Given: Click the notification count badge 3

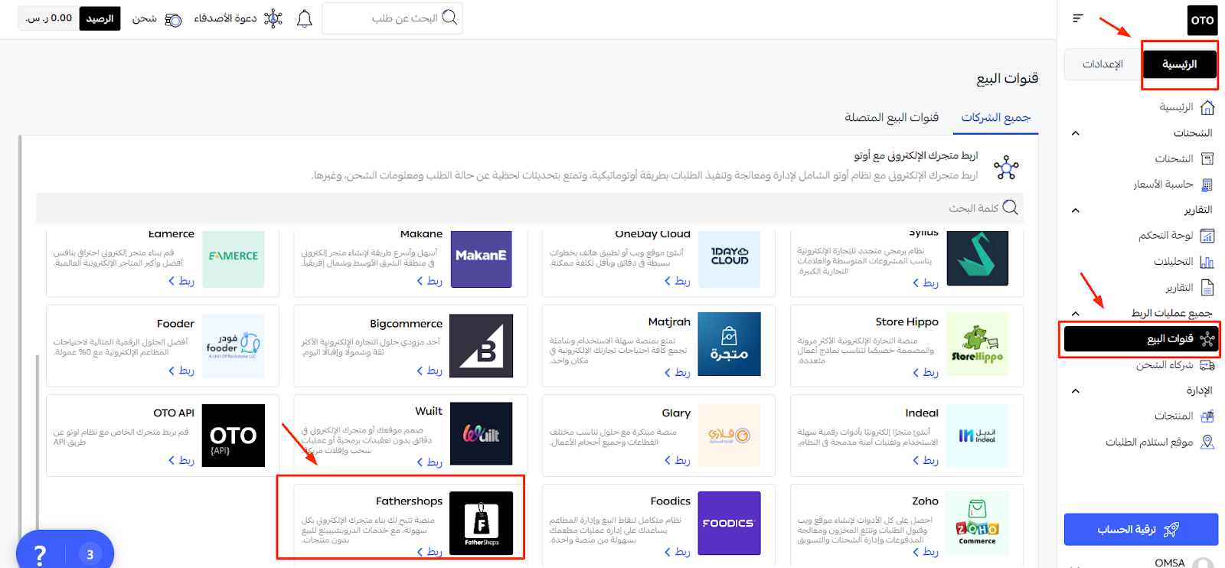Looking at the screenshot, I should pyautogui.click(x=90, y=554).
